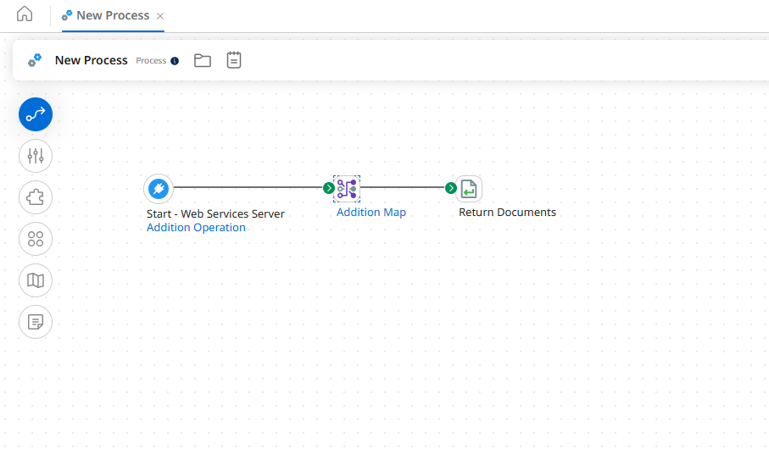This screenshot has width=769, height=454.
Task: Click the New Process title in header
Action: (x=91, y=60)
